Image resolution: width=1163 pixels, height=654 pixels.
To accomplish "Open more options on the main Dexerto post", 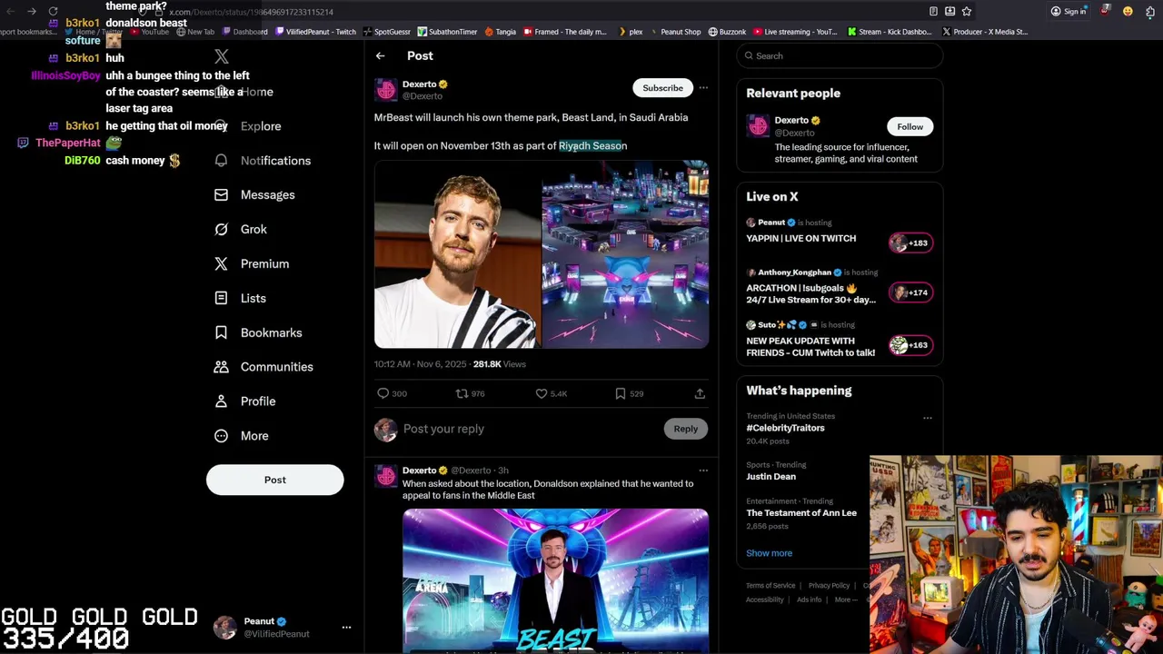I will click(x=703, y=88).
